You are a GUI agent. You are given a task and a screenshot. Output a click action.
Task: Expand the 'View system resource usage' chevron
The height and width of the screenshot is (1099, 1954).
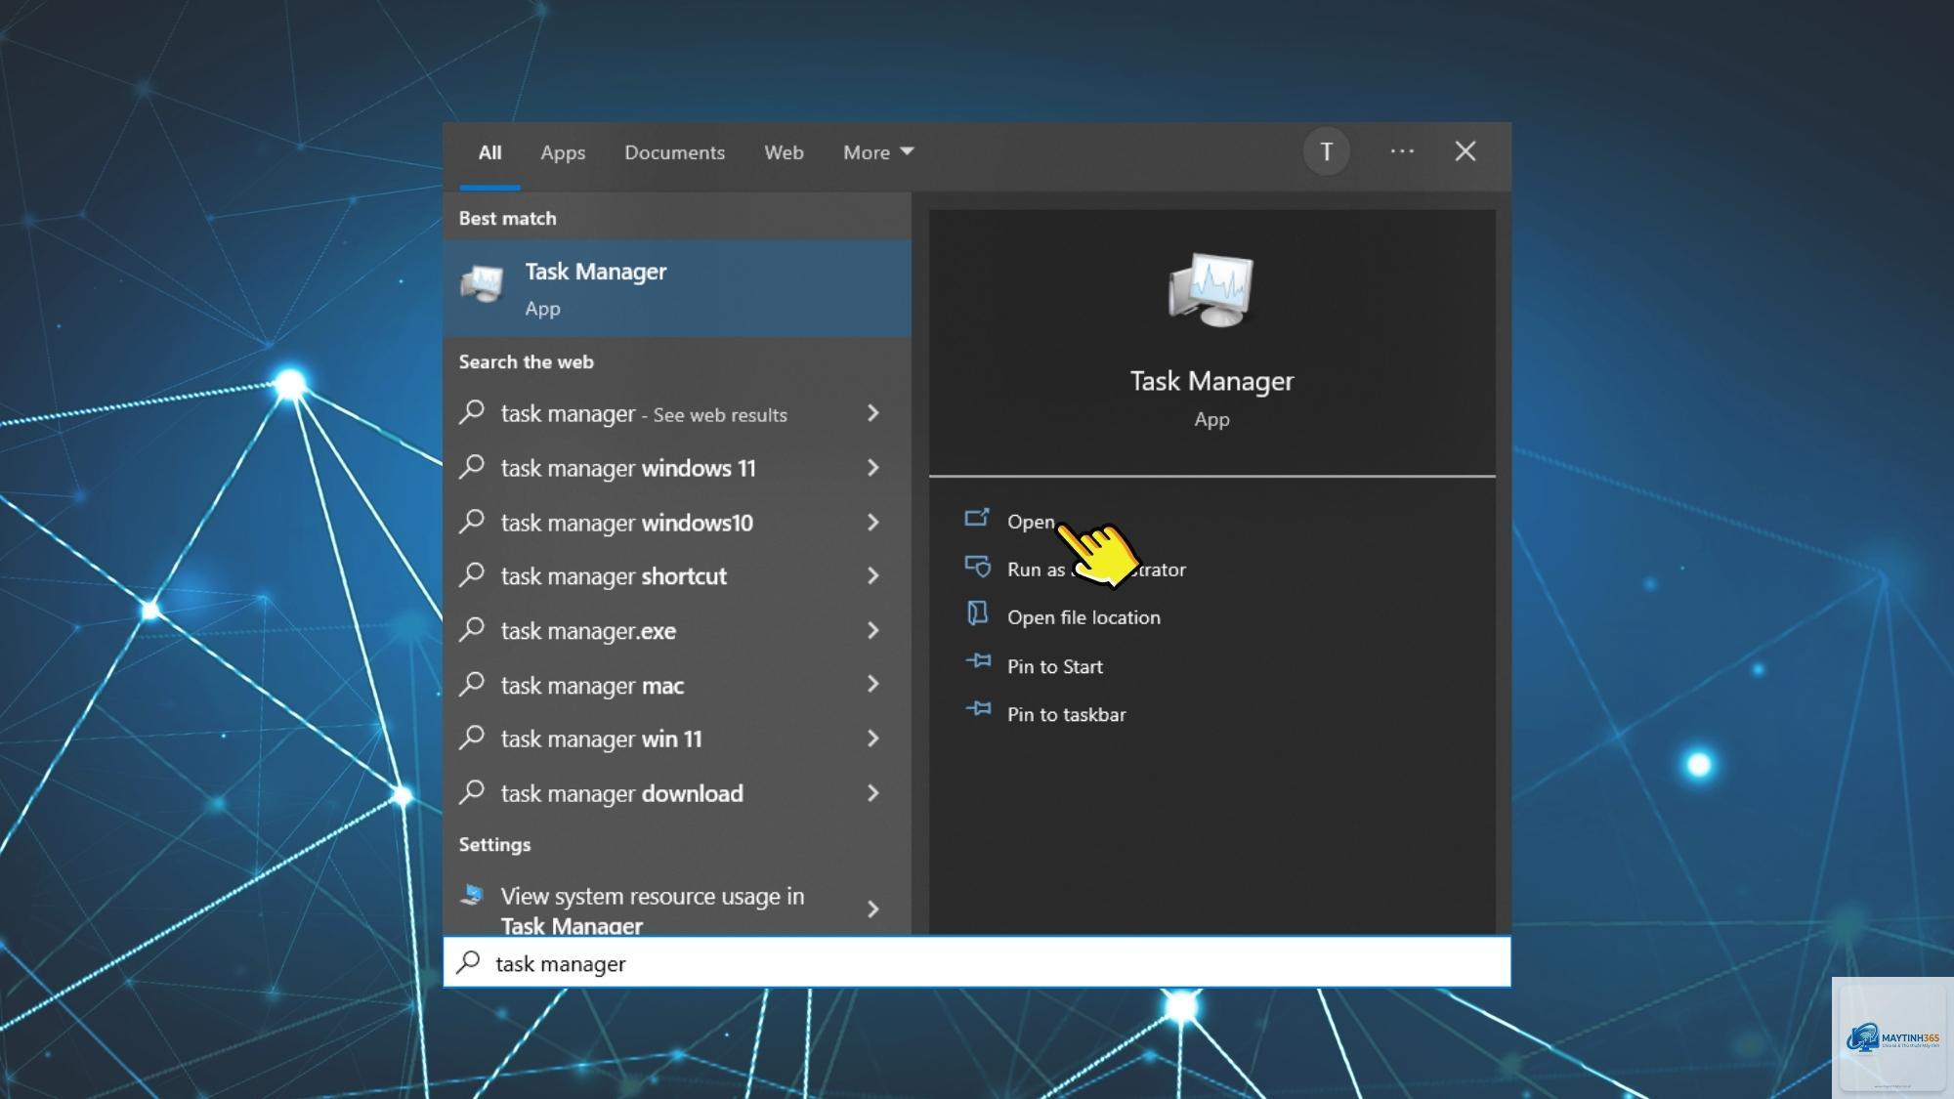click(x=873, y=909)
